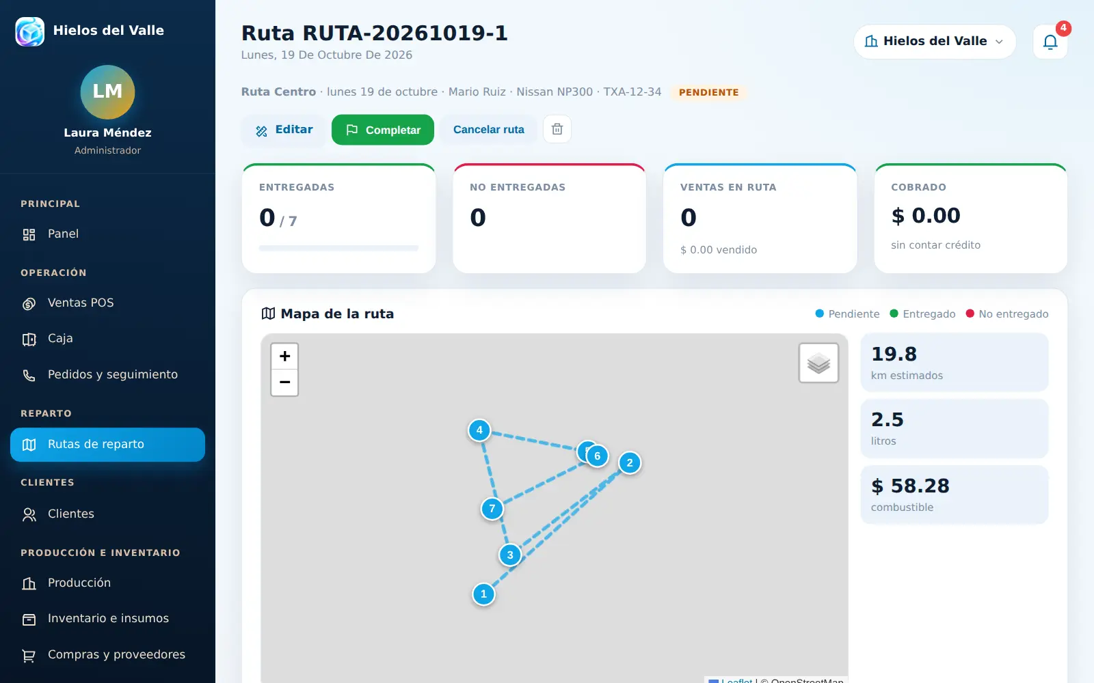This screenshot has height=683, width=1094.
Task: Click the Editar button
Action: pos(284,130)
